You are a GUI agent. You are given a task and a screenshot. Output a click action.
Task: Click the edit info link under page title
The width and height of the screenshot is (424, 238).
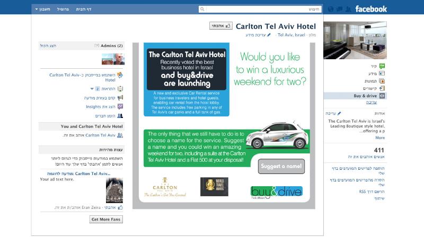(x=255, y=35)
